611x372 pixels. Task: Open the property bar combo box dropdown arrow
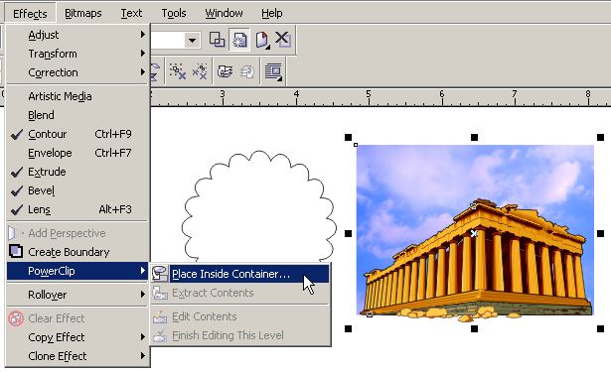click(x=192, y=40)
